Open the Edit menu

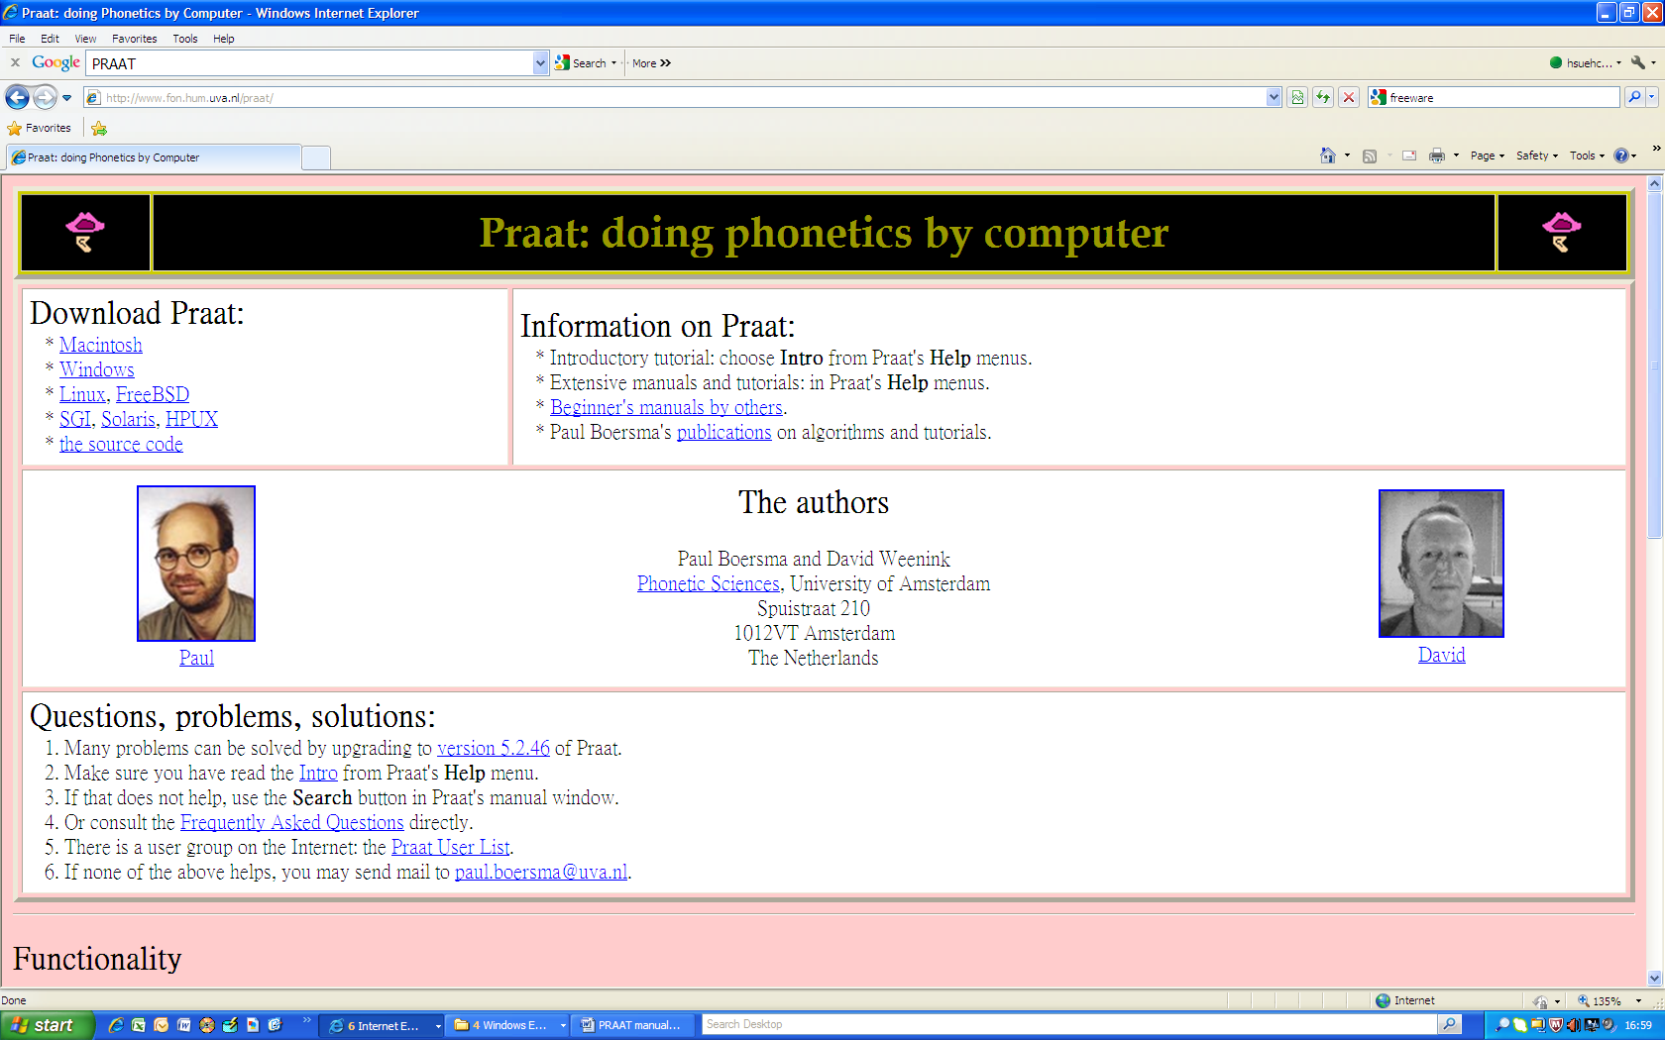click(50, 39)
